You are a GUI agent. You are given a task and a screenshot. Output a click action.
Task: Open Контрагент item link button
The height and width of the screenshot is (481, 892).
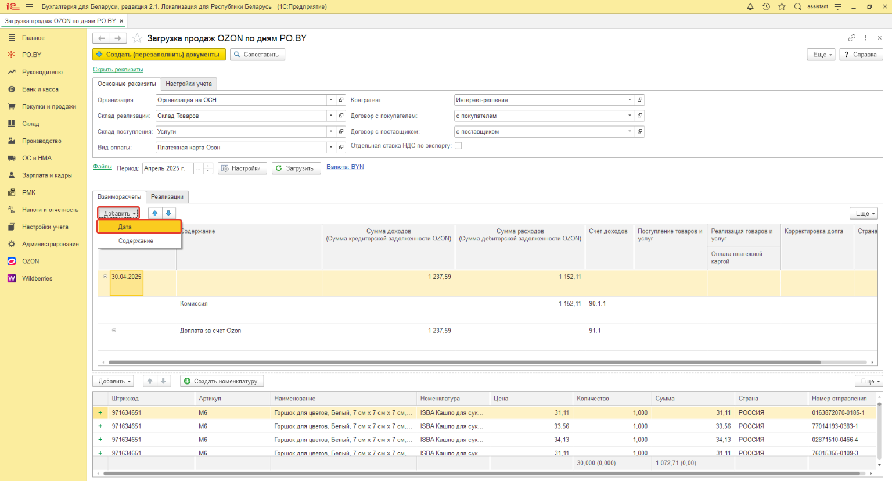coord(640,100)
